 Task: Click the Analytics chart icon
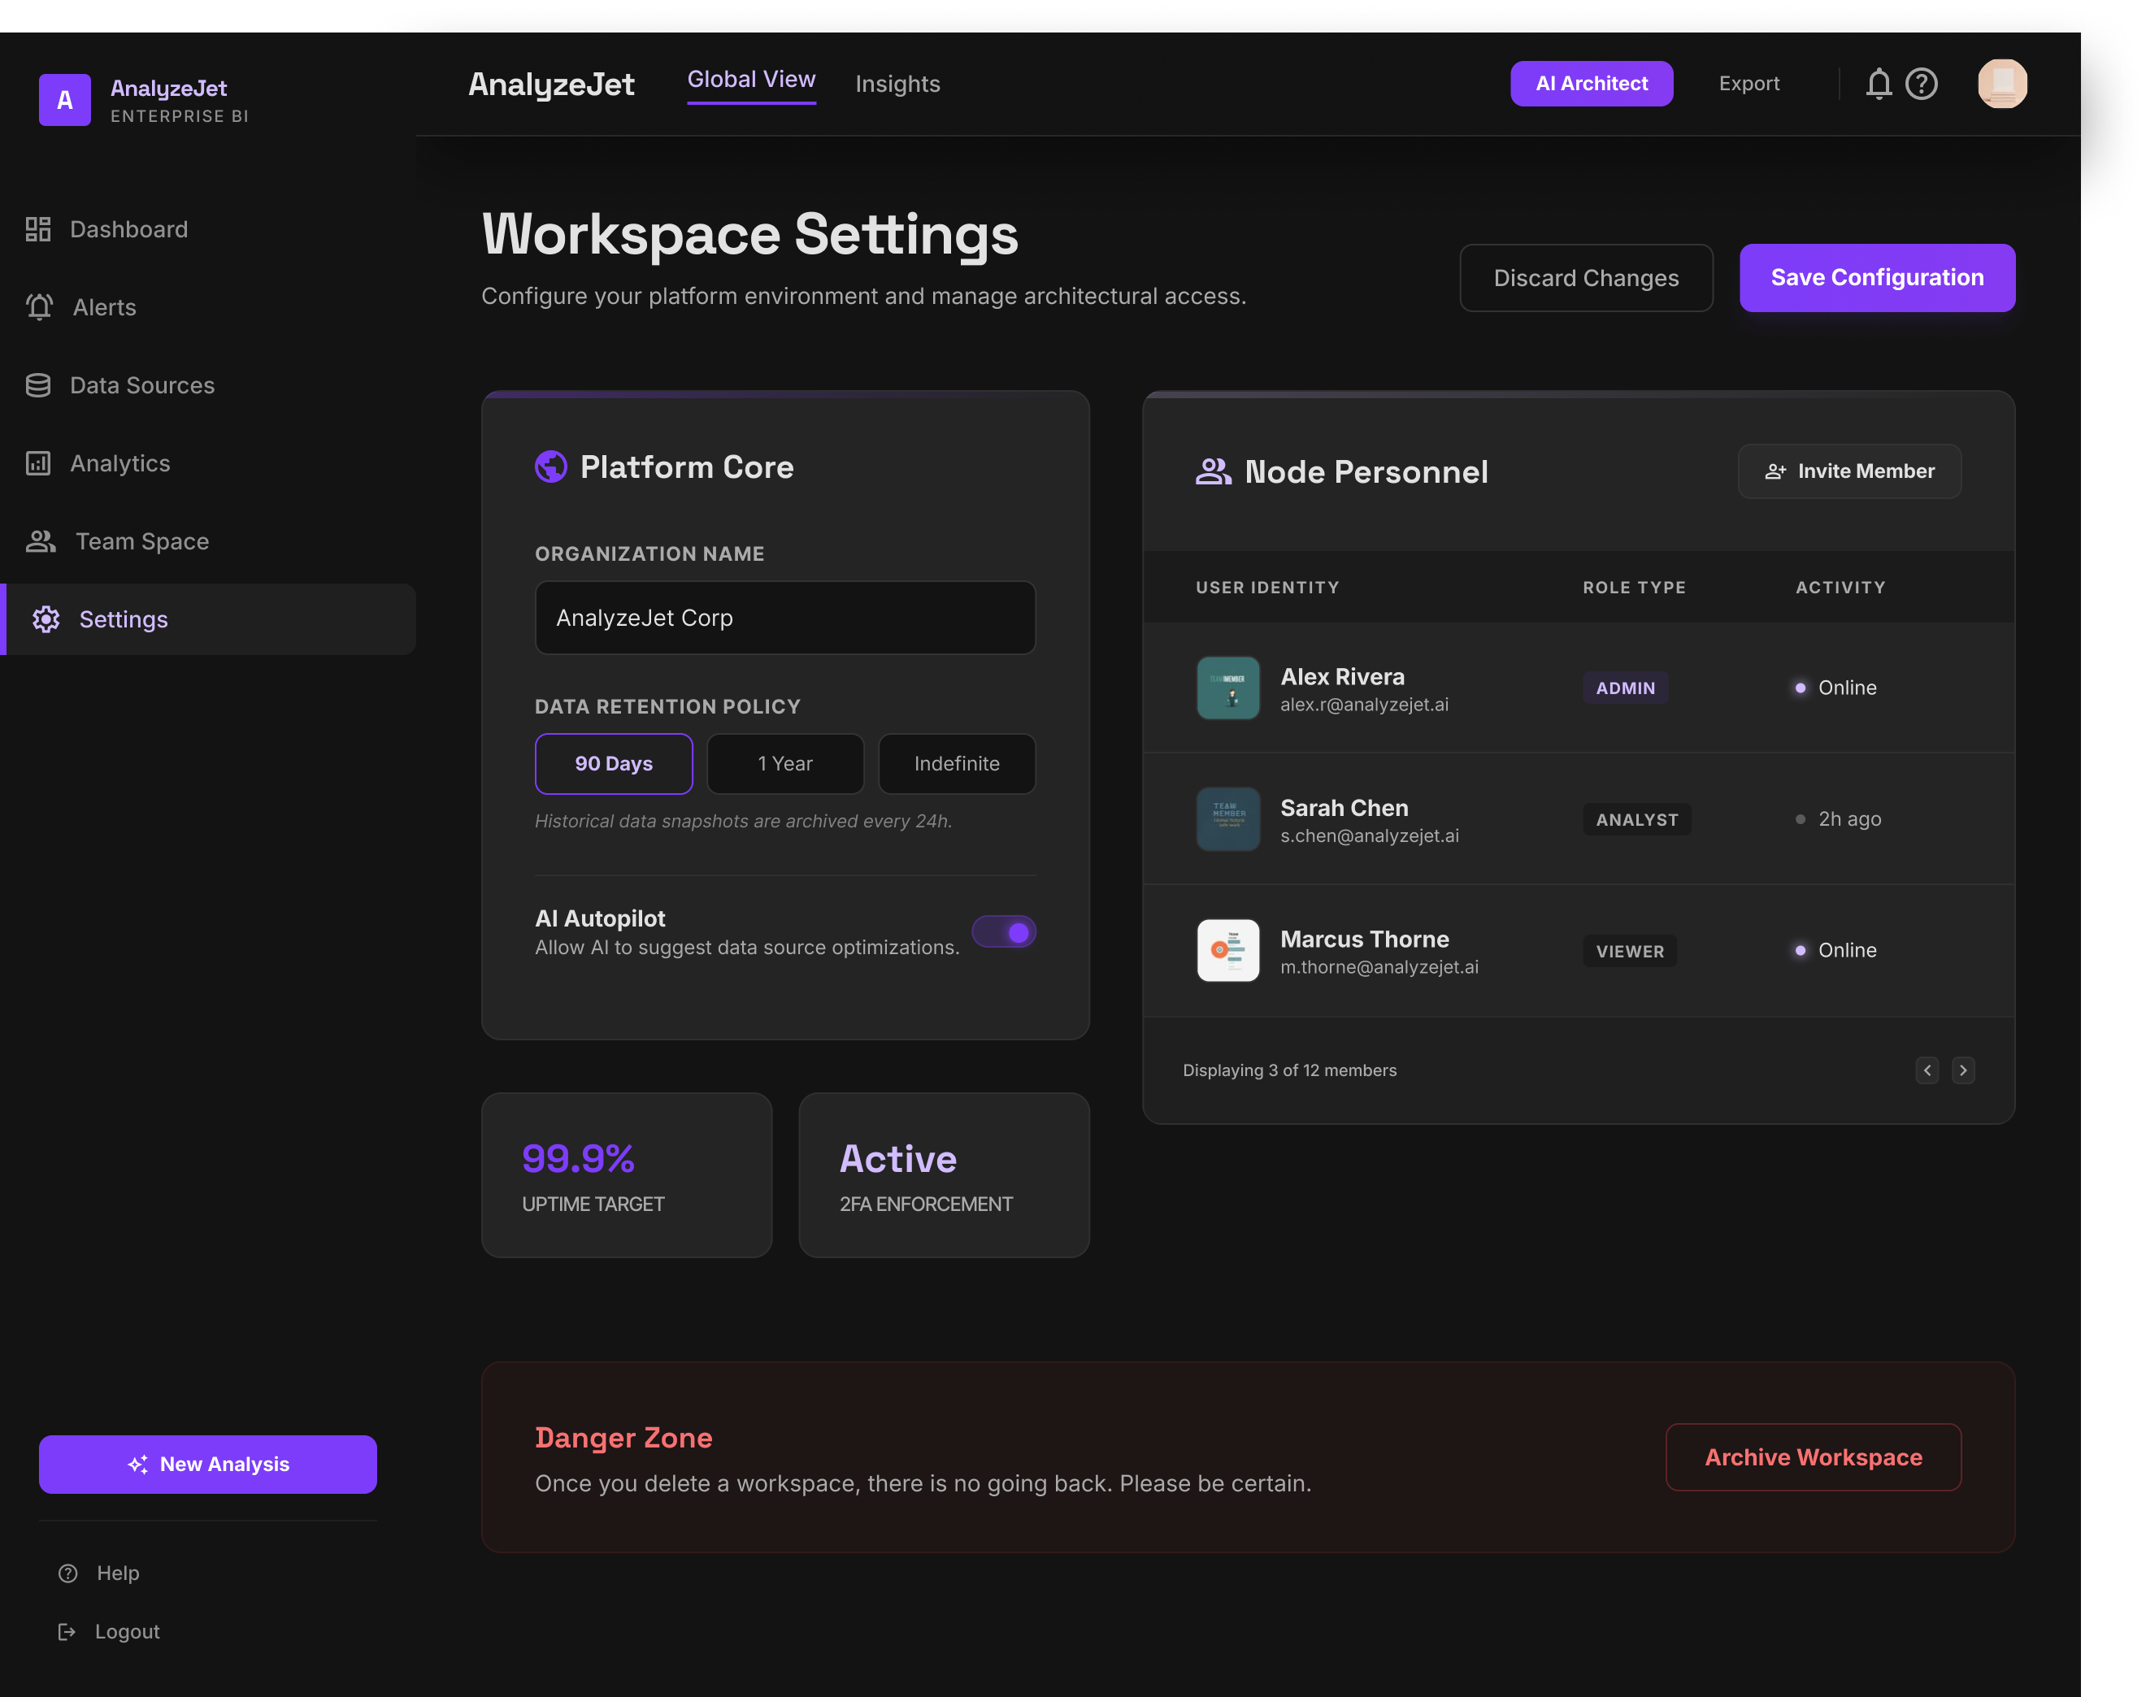(37, 463)
